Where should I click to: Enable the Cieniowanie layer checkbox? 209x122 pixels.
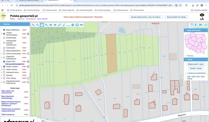(4, 48)
